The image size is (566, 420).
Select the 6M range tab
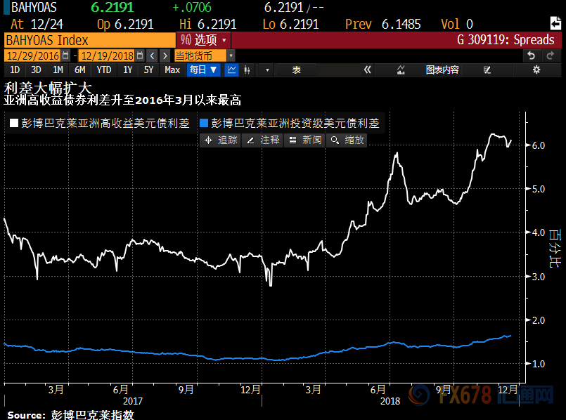[x=79, y=70]
